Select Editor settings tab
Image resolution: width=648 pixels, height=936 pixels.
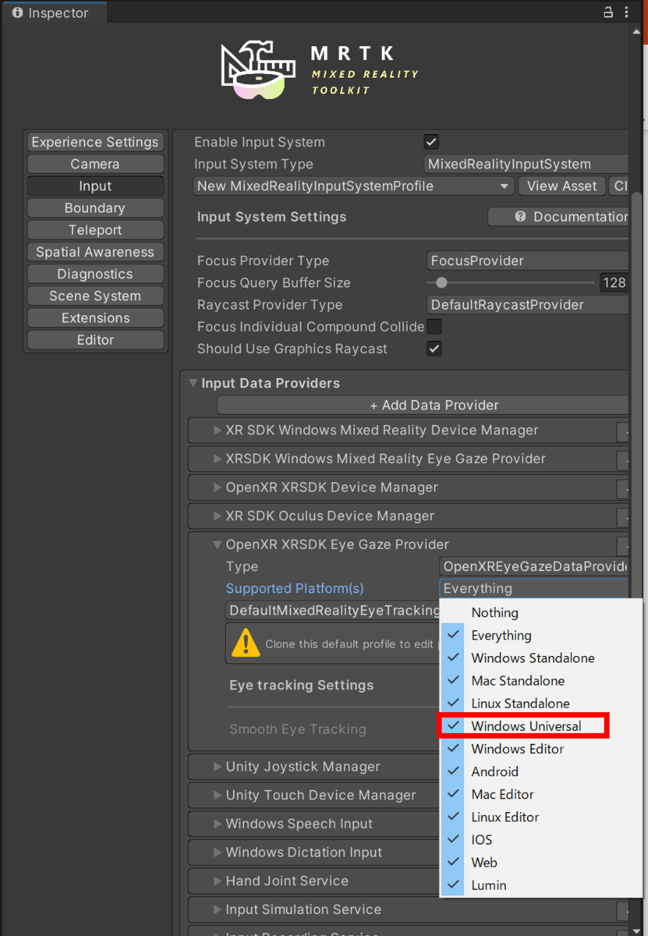pyautogui.click(x=95, y=340)
